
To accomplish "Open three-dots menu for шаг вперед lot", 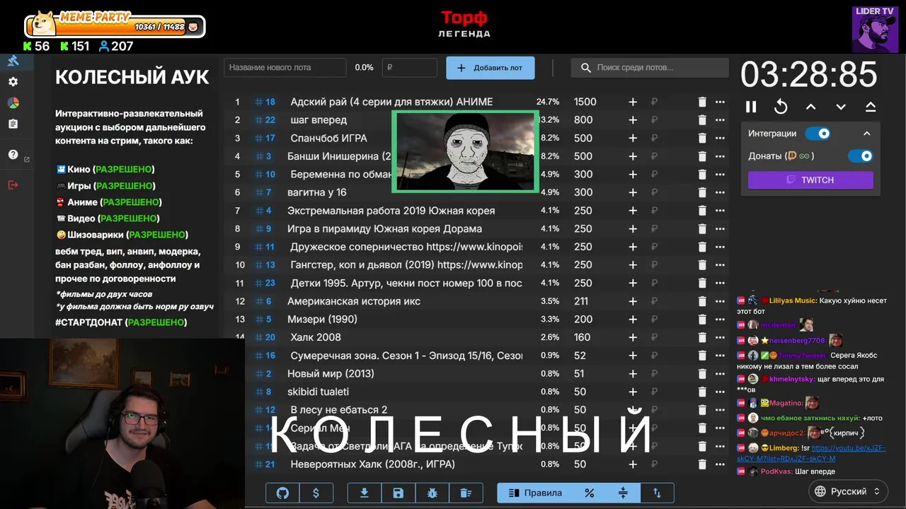I will click(x=720, y=120).
